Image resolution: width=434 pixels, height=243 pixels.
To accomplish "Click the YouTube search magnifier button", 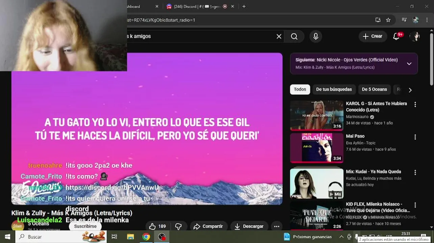I will pyautogui.click(x=294, y=36).
